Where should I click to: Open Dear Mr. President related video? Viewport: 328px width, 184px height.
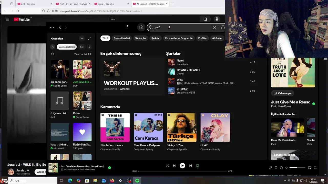point(288,132)
